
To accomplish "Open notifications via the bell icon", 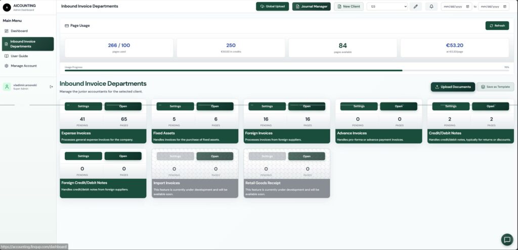I will pyautogui.click(x=431, y=7).
